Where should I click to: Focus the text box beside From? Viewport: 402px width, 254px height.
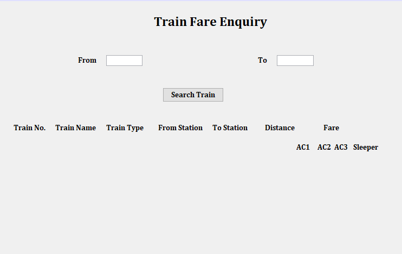click(x=125, y=61)
